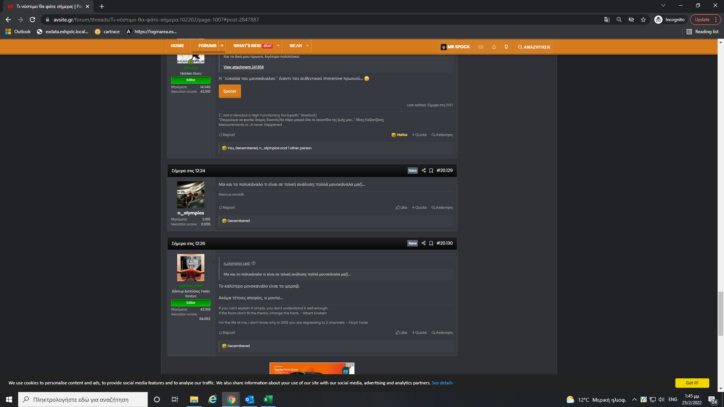Expand FORUMS dropdown arrow
The image size is (724, 407).
coord(222,46)
